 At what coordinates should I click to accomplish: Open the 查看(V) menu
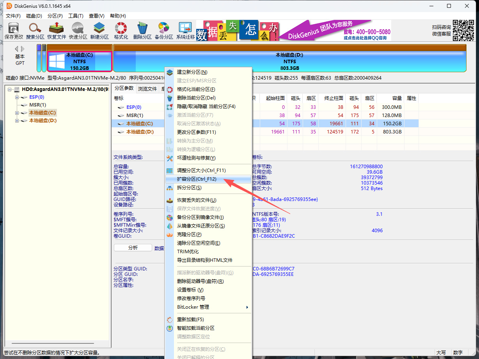click(97, 16)
